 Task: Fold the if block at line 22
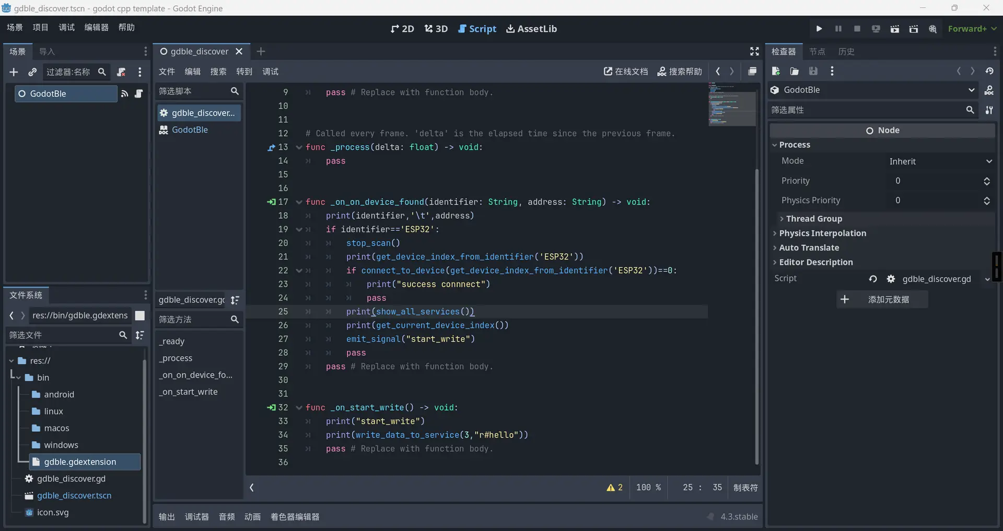point(299,270)
